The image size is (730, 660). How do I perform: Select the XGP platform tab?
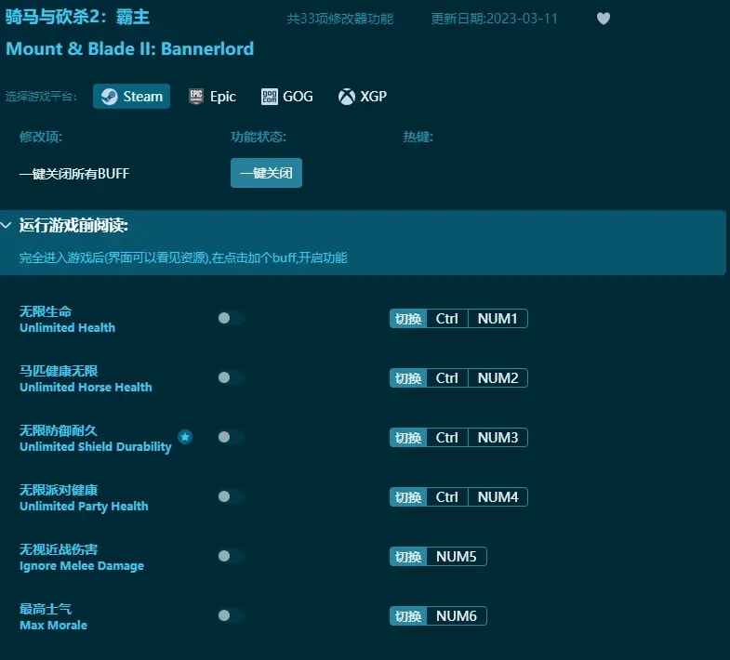[362, 97]
